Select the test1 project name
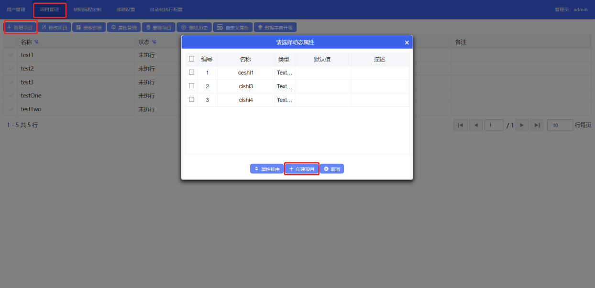 27,55
